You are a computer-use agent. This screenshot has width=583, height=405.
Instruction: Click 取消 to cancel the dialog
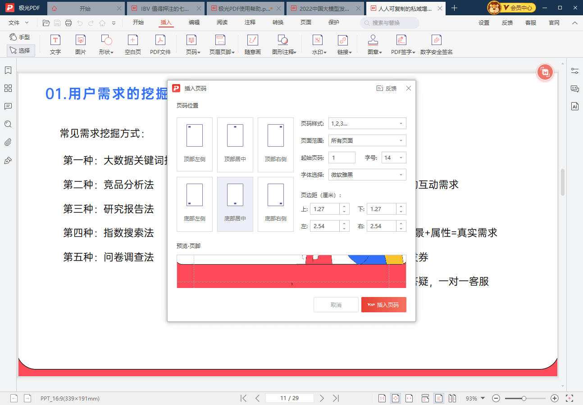click(x=336, y=305)
